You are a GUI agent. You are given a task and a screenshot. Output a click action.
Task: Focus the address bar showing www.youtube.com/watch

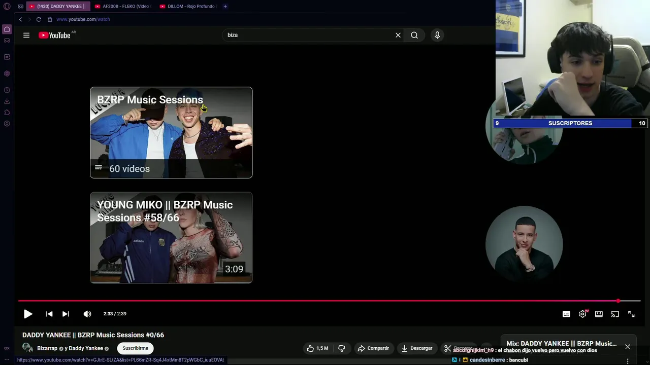(x=83, y=19)
